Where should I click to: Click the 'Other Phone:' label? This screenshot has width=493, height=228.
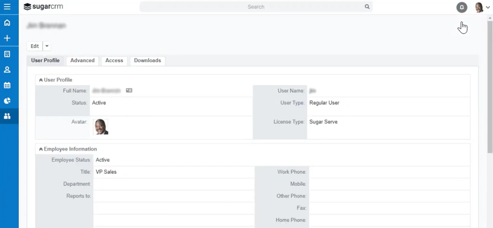(291, 196)
